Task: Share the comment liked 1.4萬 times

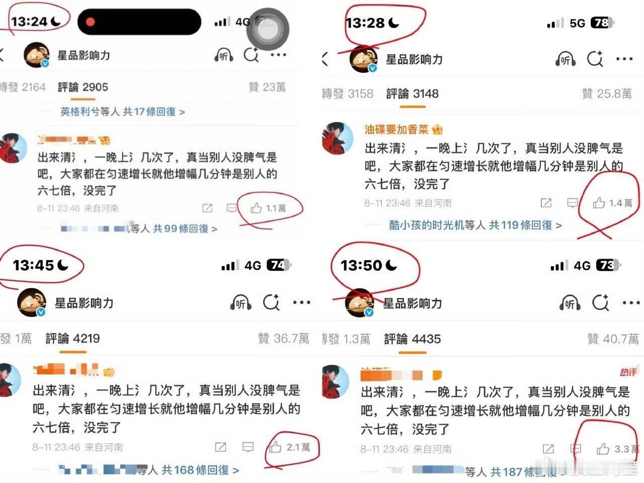Action: (546, 203)
